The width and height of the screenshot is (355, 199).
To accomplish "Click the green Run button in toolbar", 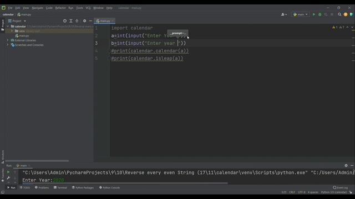I will [x=314, y=14].
